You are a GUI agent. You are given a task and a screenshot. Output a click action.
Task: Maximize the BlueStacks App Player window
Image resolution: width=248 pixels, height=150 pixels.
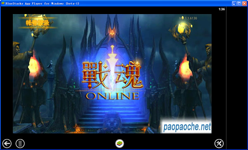click(239, 3)
